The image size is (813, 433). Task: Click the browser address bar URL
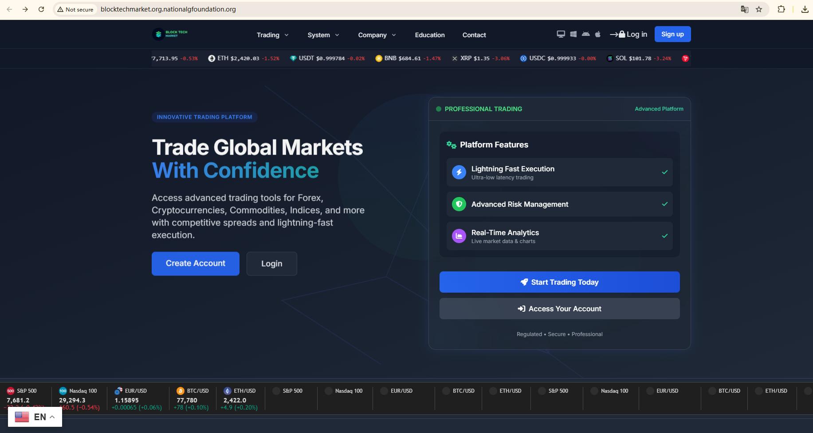[168, 9]
